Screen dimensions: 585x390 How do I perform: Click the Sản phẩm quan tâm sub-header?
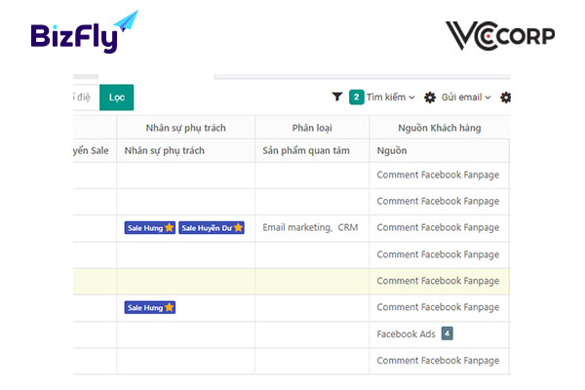(x=306, y=150)
